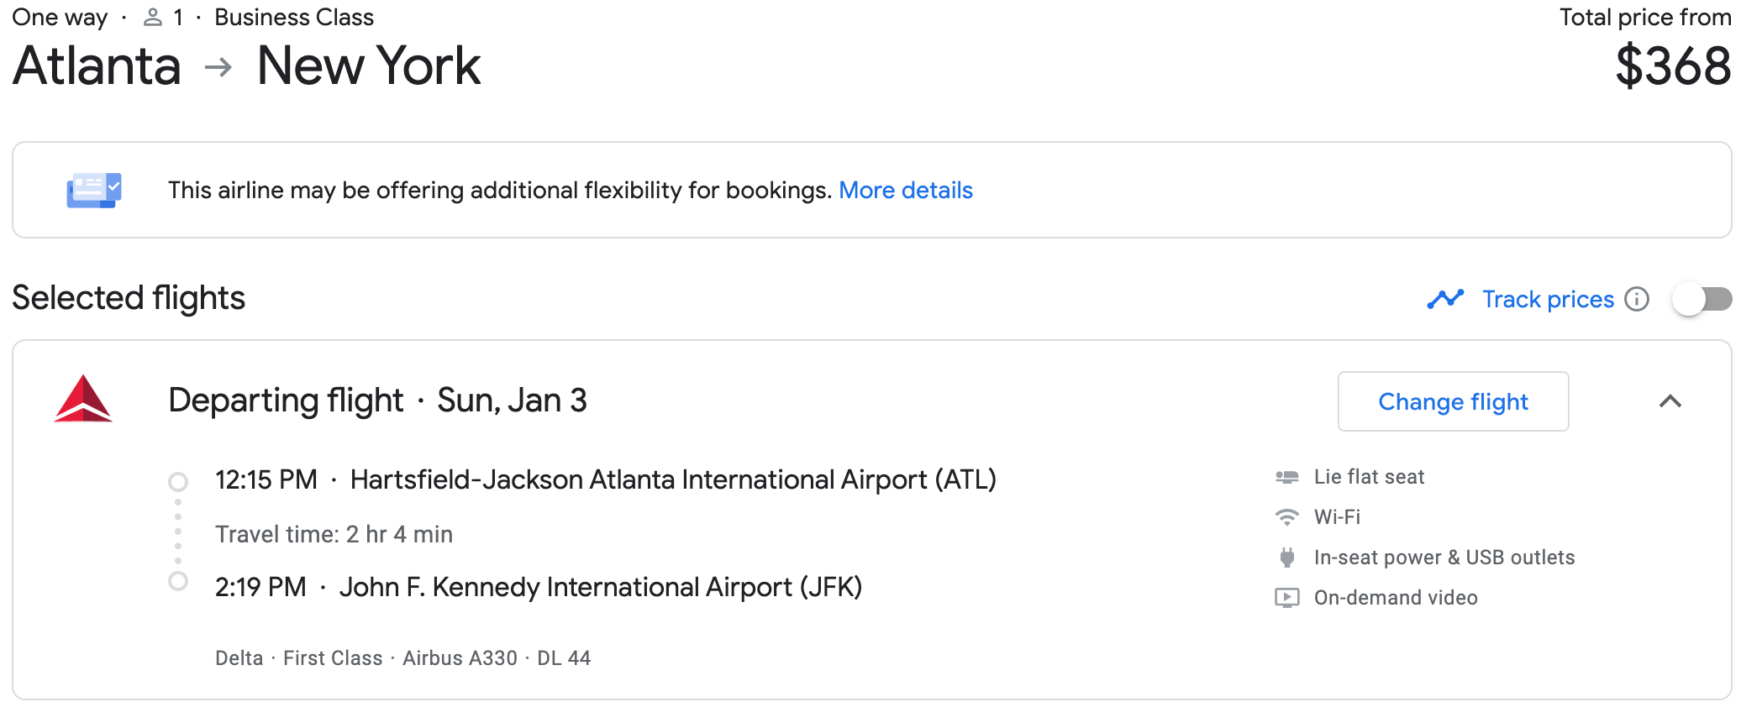Click the Delta First Class DL 44 text
The image size is (1741, 707).
(x=402, y=658)
